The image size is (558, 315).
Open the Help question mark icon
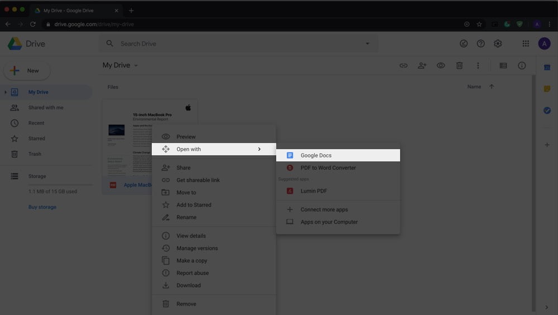pyautogui.click(x=480, y=43)
